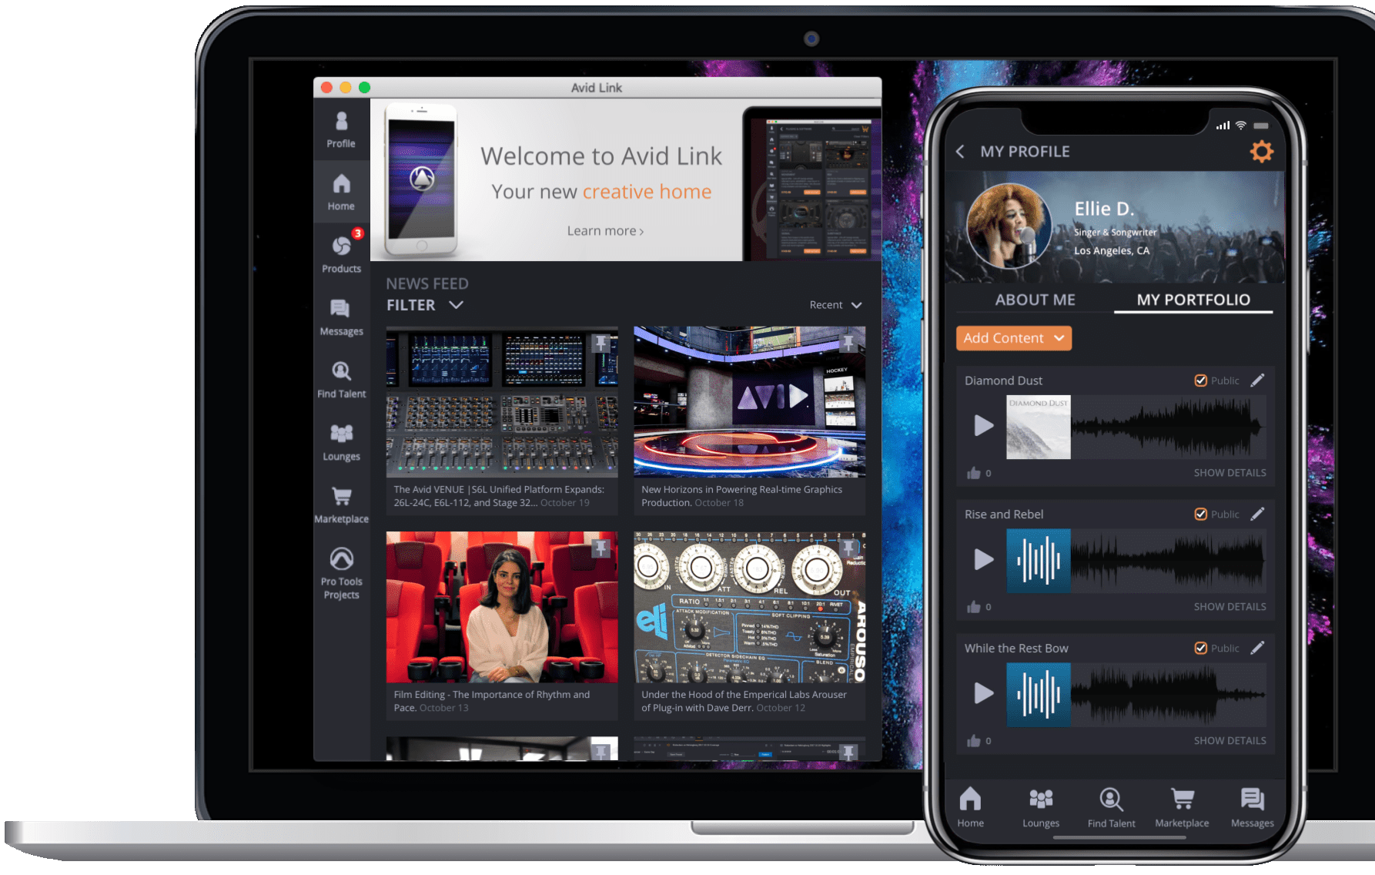The image size is (1375, 875).
Task: Seek within the Diamond Dust waveform
Action: coord(1168,427)
